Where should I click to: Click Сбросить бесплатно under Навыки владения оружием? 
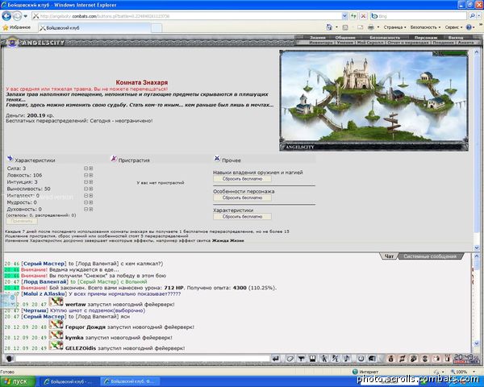(x=242, y=179)
